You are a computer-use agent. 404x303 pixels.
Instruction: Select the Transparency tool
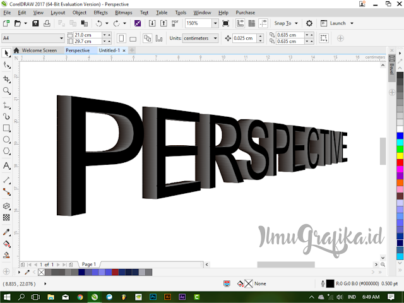(6, 217)
